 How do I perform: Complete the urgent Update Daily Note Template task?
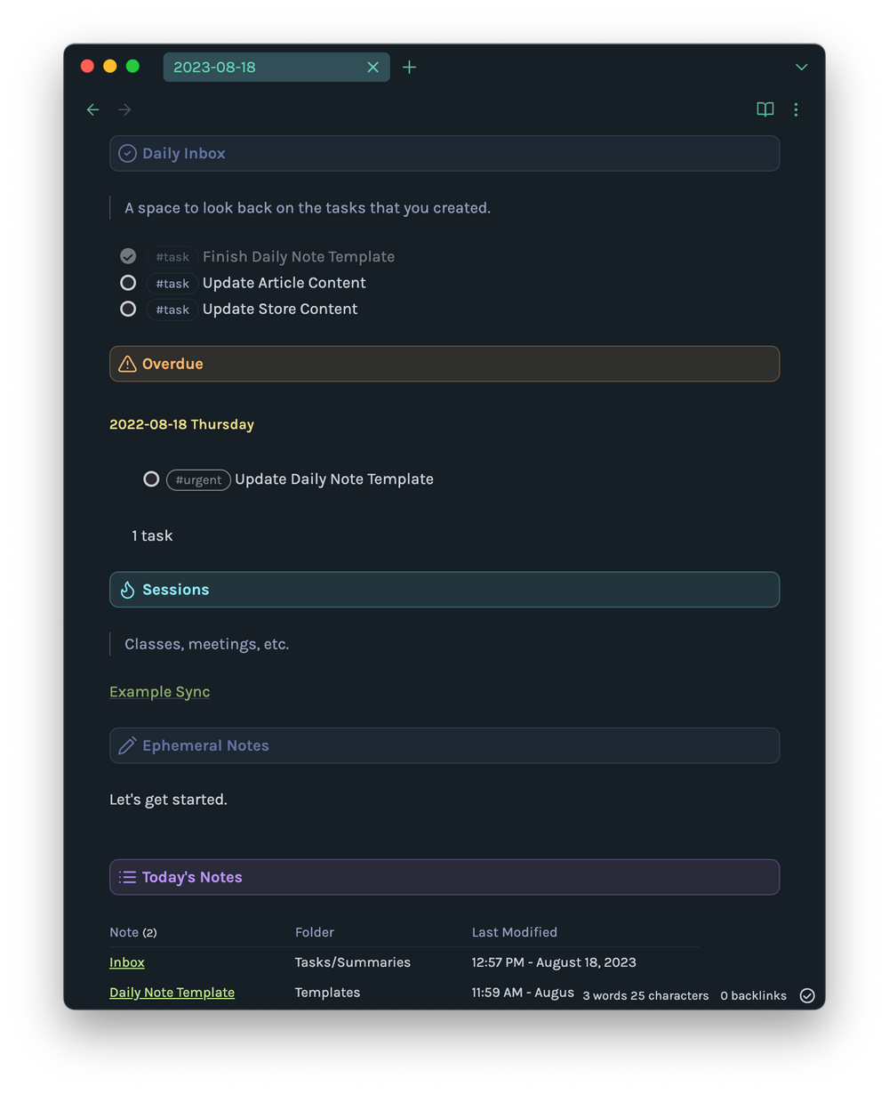[x=151, y=479]
